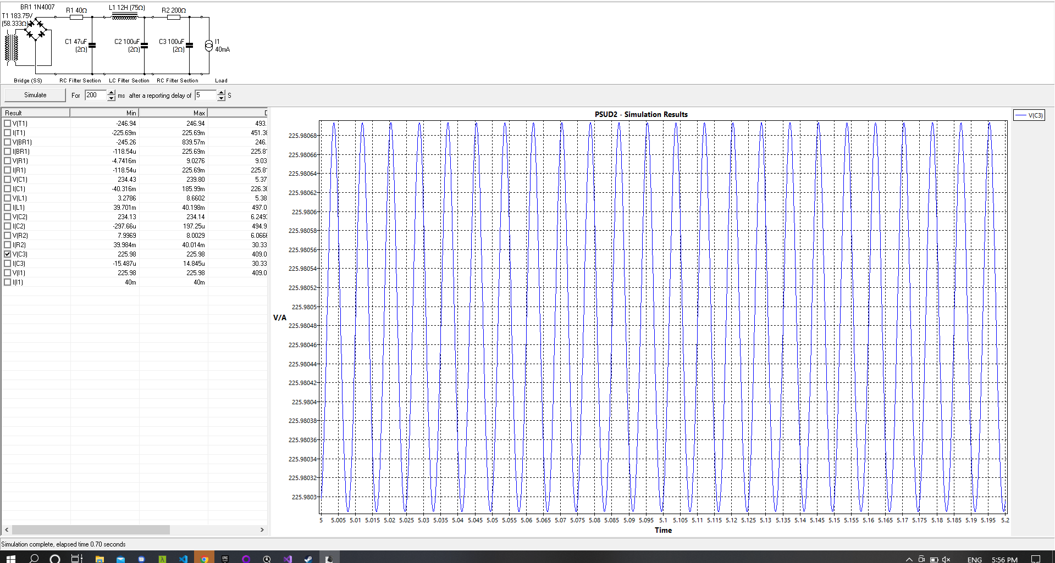Open the battery status tray icon
Image resolution: width=1055 pixels, height=563 pixels.
click(x=934, y=559)
